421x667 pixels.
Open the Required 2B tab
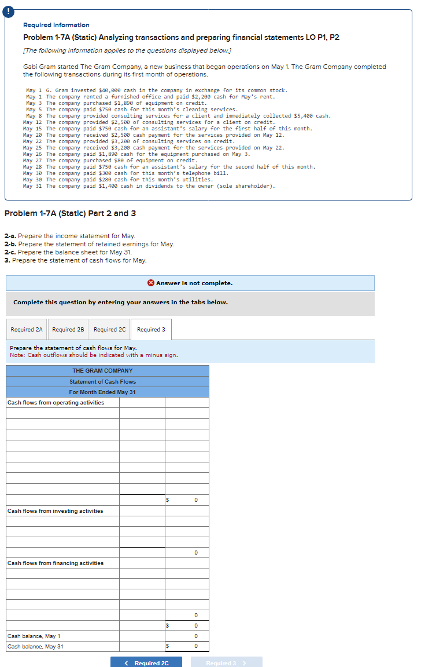point(68,329)
